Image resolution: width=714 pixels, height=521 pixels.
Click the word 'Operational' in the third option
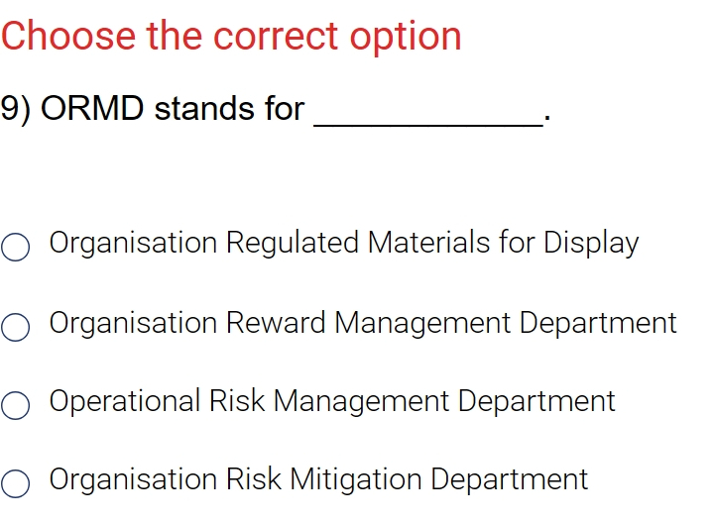[x=125, y=401]
